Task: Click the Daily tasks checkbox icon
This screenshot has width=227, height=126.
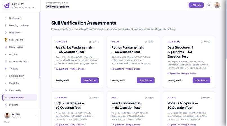Action: coord(6,33)
